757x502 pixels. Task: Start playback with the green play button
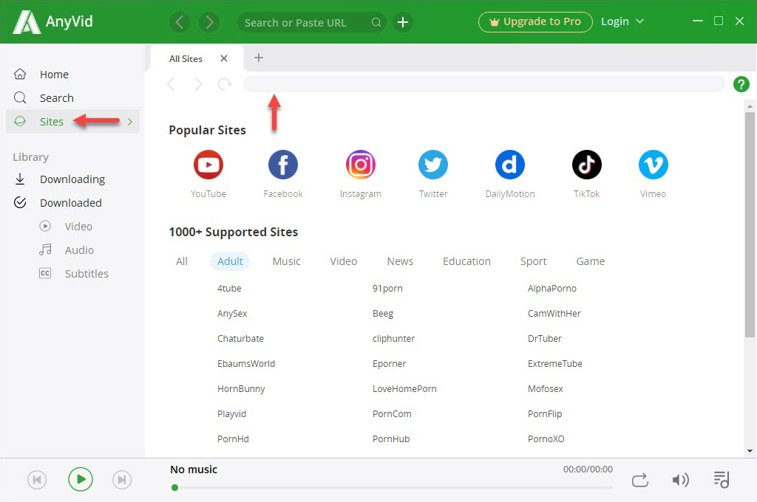point(80,479)
